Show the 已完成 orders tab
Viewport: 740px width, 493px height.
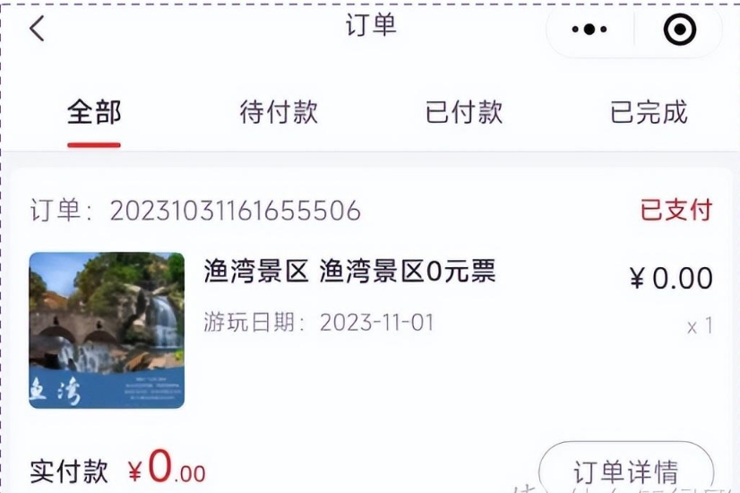click(x=649, y=112)
